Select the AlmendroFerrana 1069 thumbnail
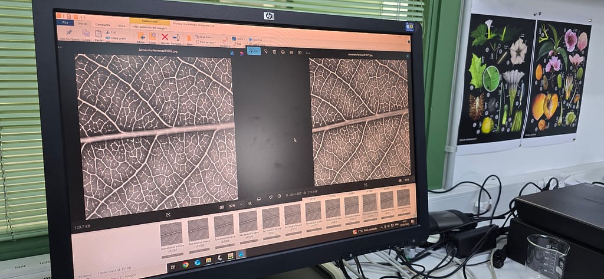 click(224, 226)
